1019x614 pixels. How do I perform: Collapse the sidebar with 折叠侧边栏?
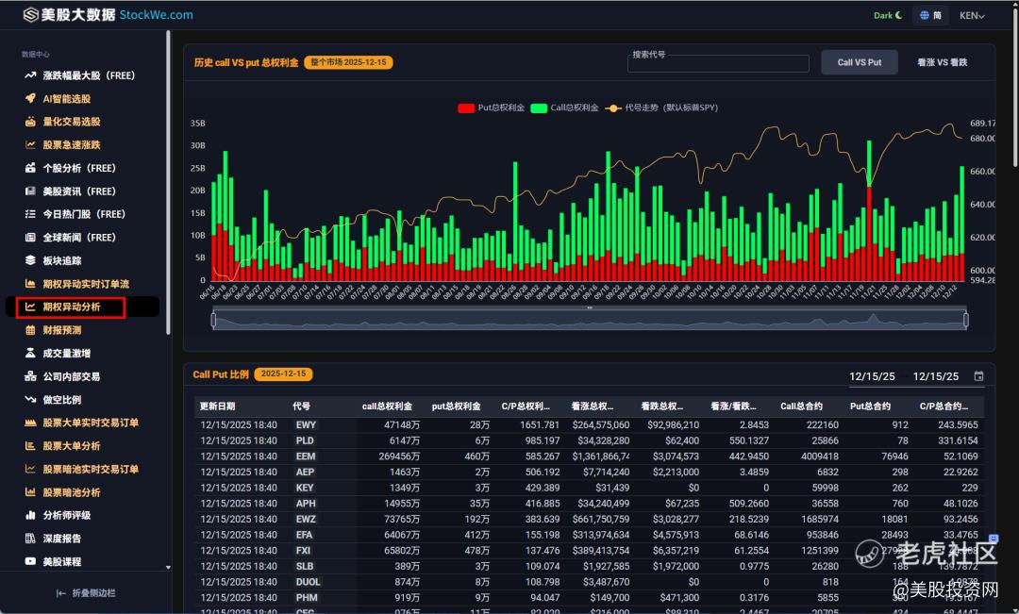point(85,592)
